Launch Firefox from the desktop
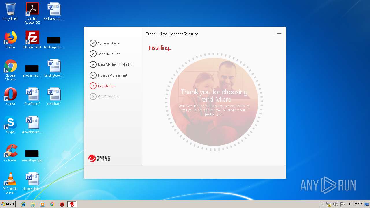The image size is (370, 208). tap(10, 40)
